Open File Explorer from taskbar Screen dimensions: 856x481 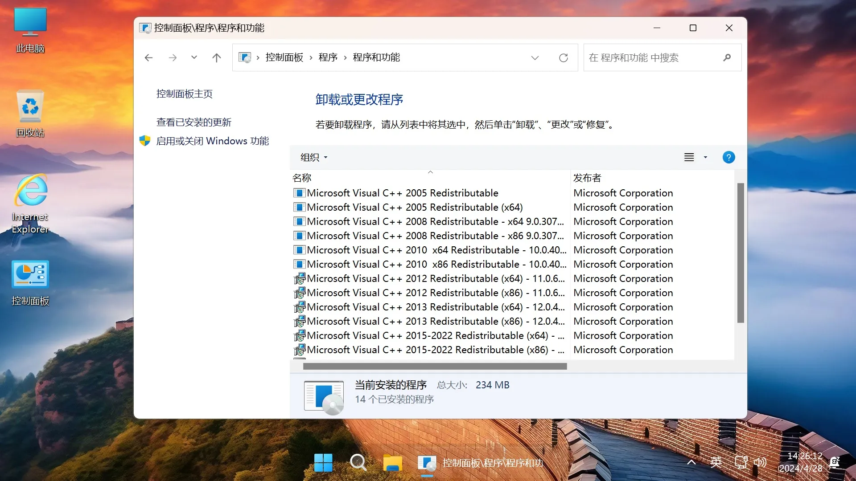click(393, 463)
